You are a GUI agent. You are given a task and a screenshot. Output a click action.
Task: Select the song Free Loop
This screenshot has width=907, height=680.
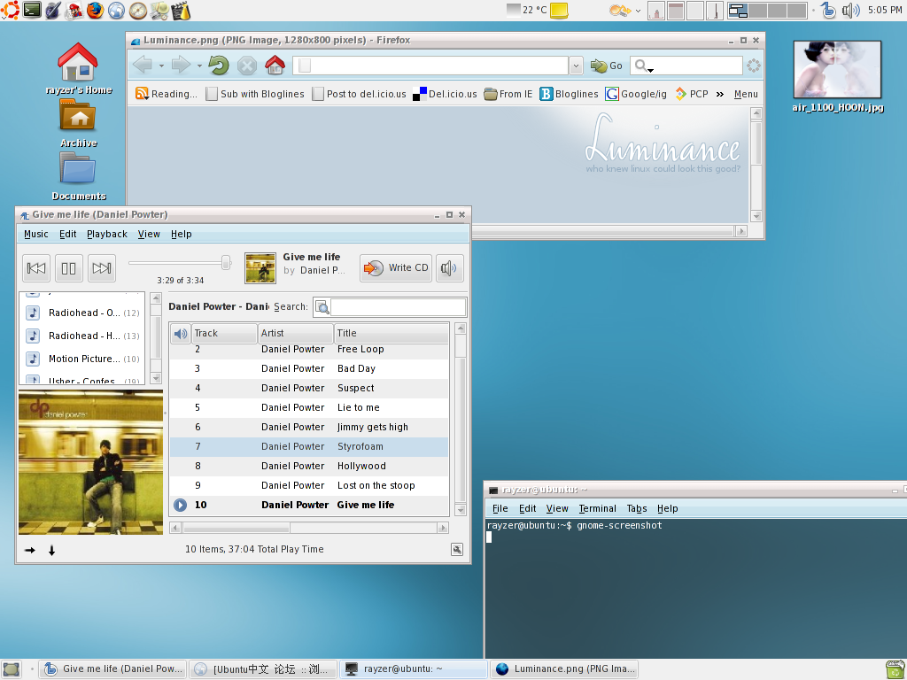pos(309,350)
